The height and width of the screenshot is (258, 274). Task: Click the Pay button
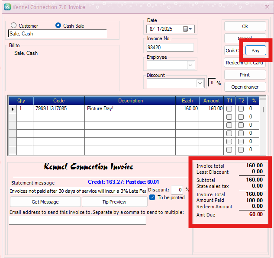pos(255,51)
